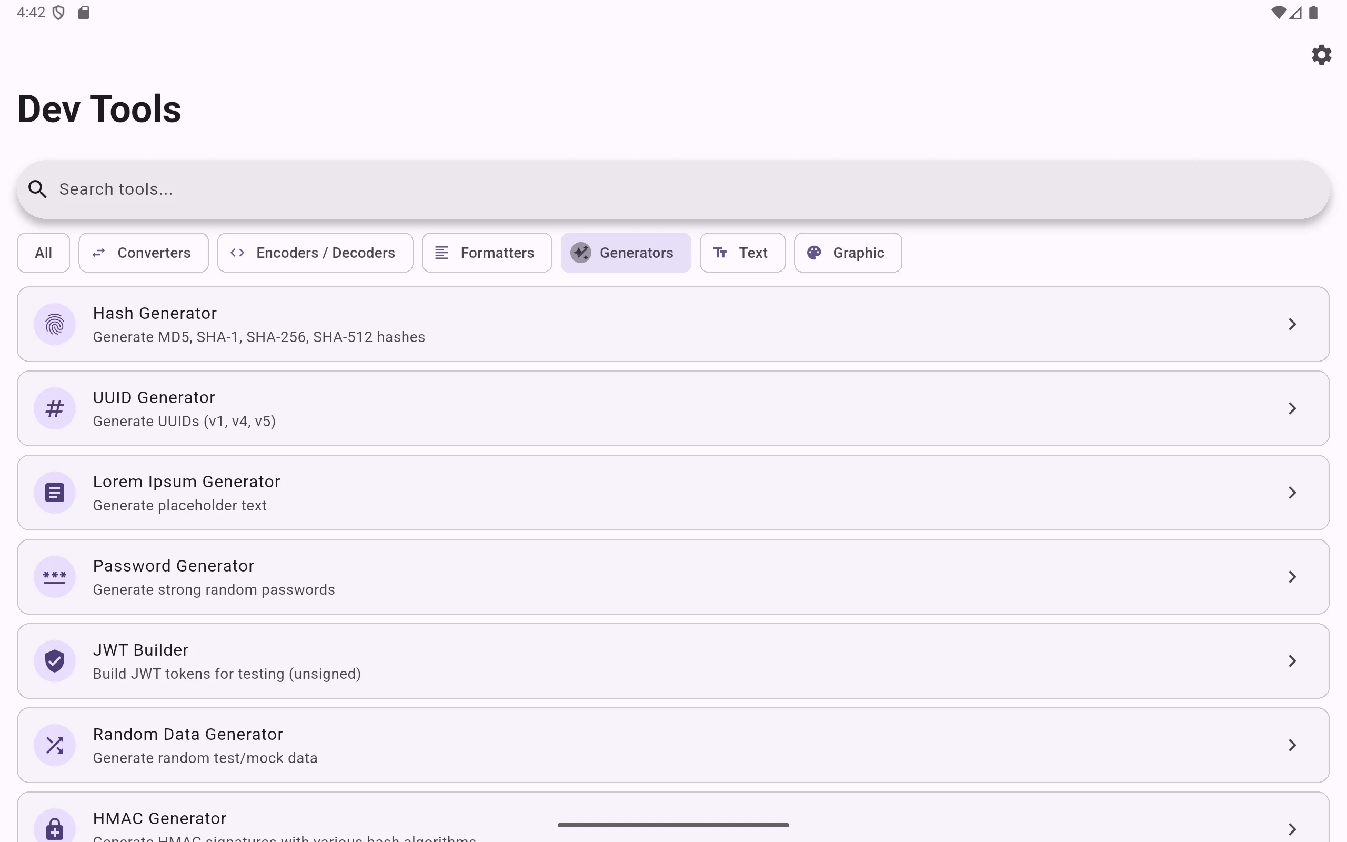Deselect the Generators filter chip
Viewport: 1347px width, 842px height.
(626, 253)
